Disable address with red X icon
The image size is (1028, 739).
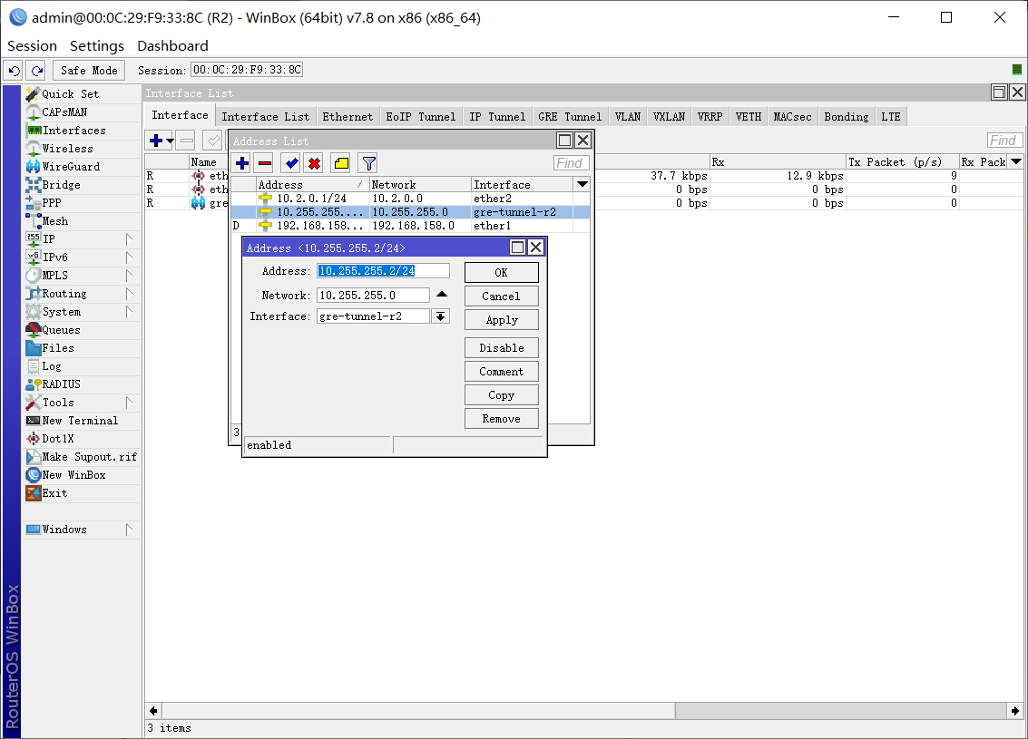[315, 163]
